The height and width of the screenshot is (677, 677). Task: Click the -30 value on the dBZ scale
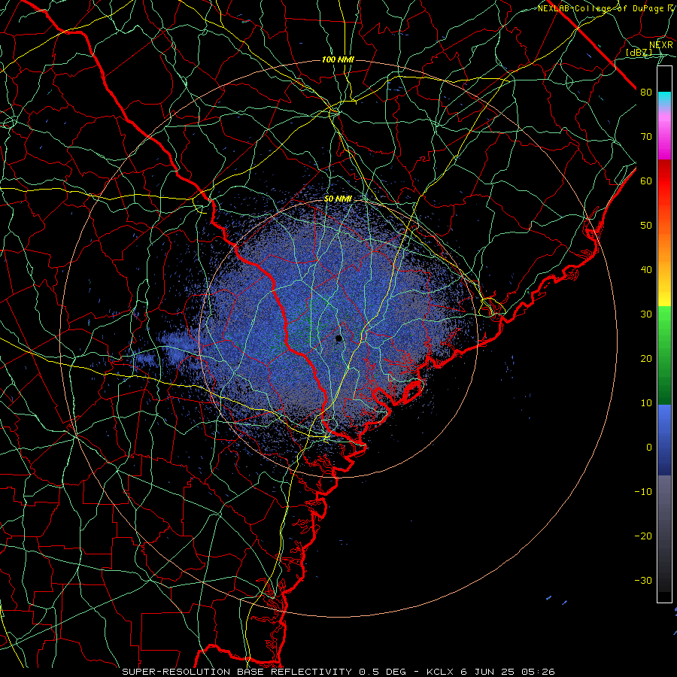tap(643, 580)
